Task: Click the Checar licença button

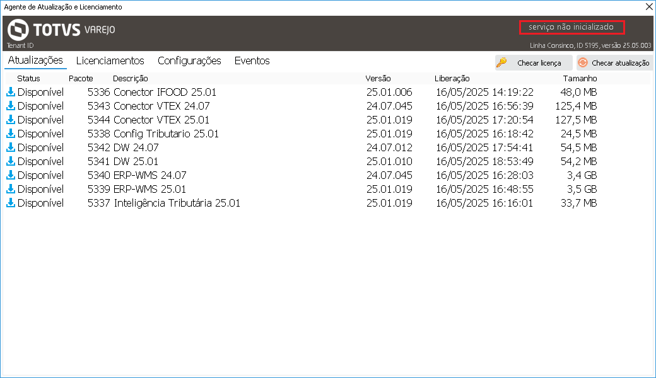Action: tap(534, 62)
